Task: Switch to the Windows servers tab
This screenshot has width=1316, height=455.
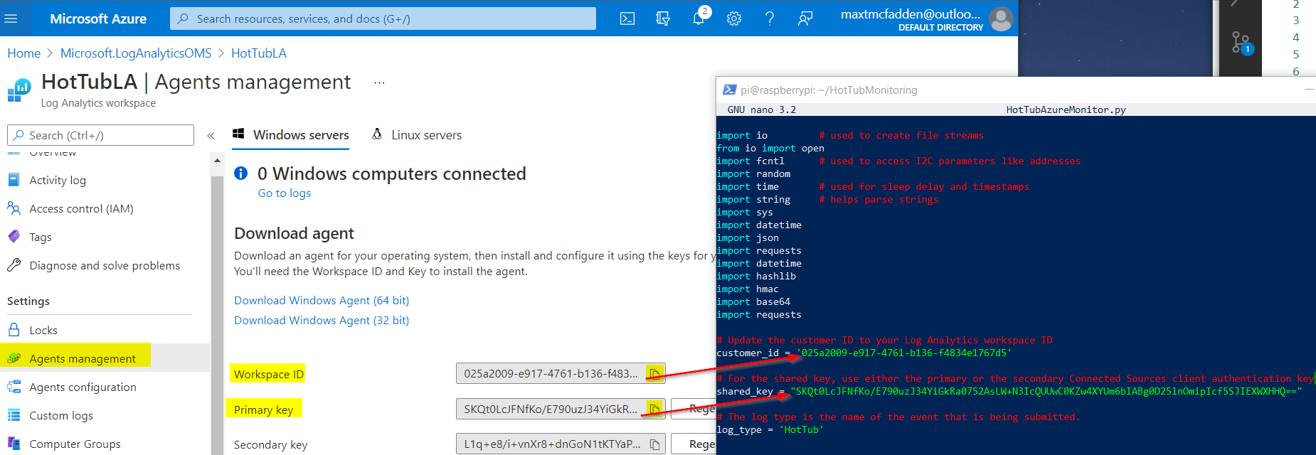Action: [x=290, y=135]
